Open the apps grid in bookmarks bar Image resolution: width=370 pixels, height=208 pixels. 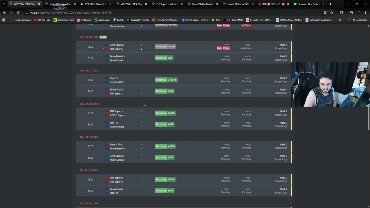click(4, 20)
